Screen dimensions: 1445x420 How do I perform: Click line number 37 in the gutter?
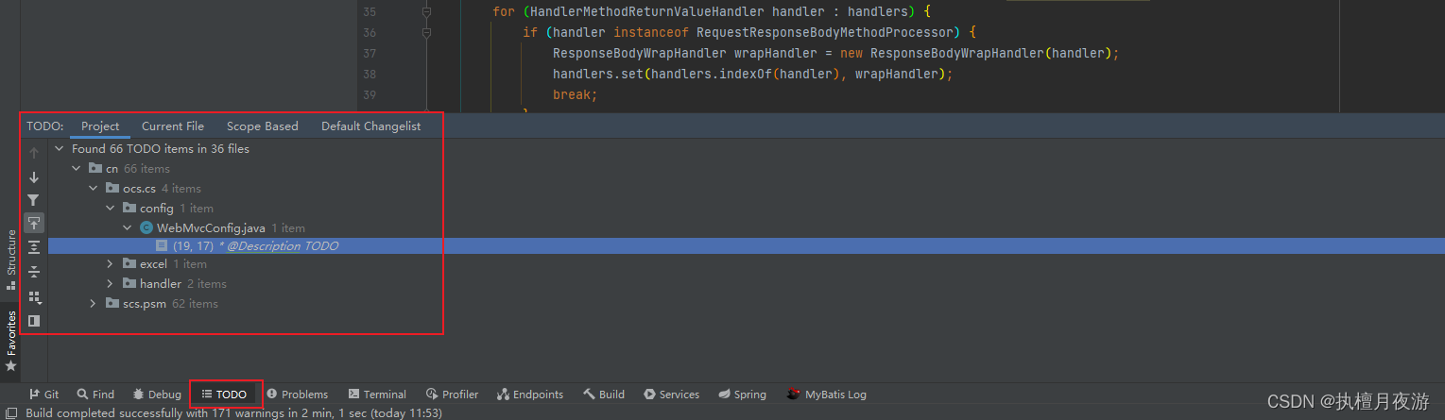click(370, 54)
